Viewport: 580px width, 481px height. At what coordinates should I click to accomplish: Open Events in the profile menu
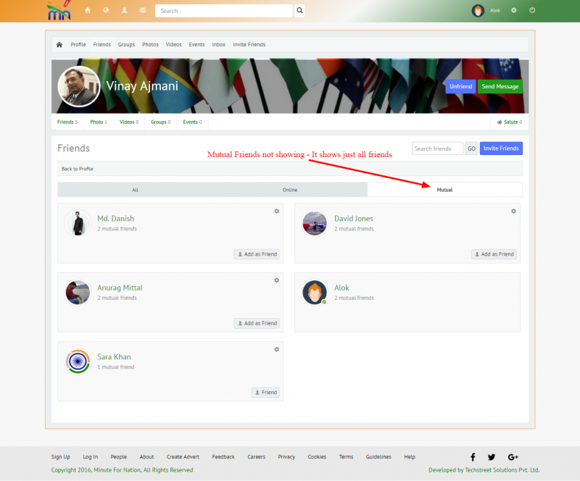[196, 44]
